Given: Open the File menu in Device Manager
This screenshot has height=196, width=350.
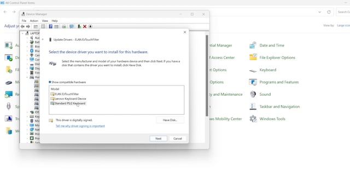Looking at the screenshot, I should click(x=24, y=21).
